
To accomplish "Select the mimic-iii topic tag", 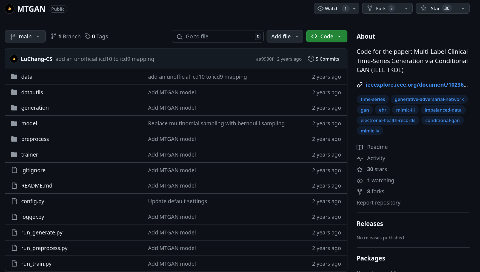I will point(405,110).
